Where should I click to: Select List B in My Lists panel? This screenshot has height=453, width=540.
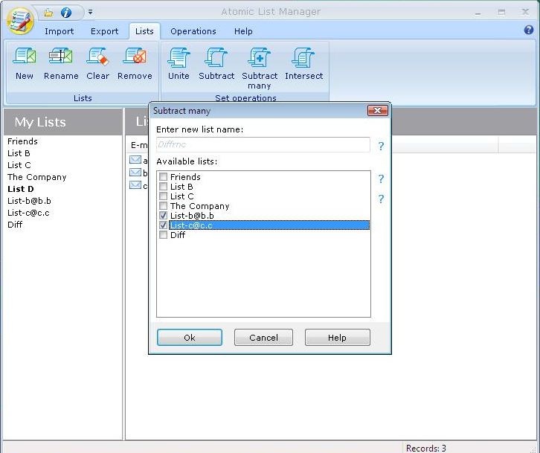(19, 153)
